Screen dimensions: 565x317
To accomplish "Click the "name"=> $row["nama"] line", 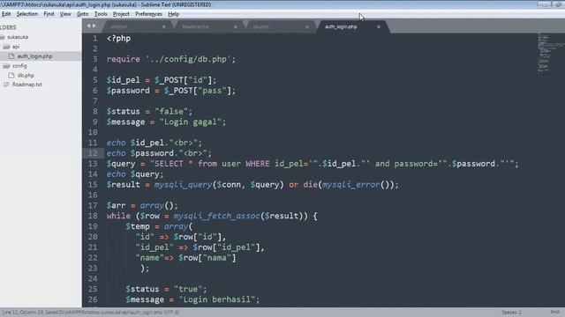I will coord(185,258).
